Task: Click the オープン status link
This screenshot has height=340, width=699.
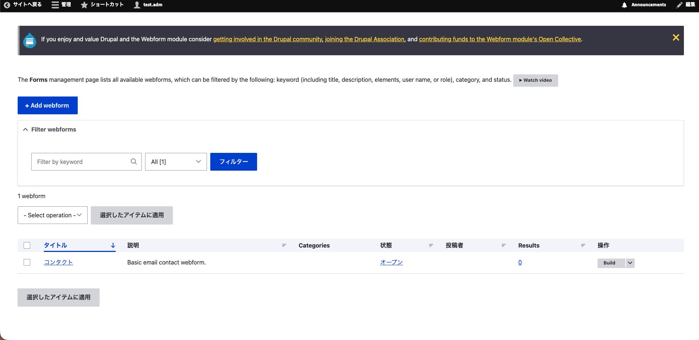Action: (391, 262)
